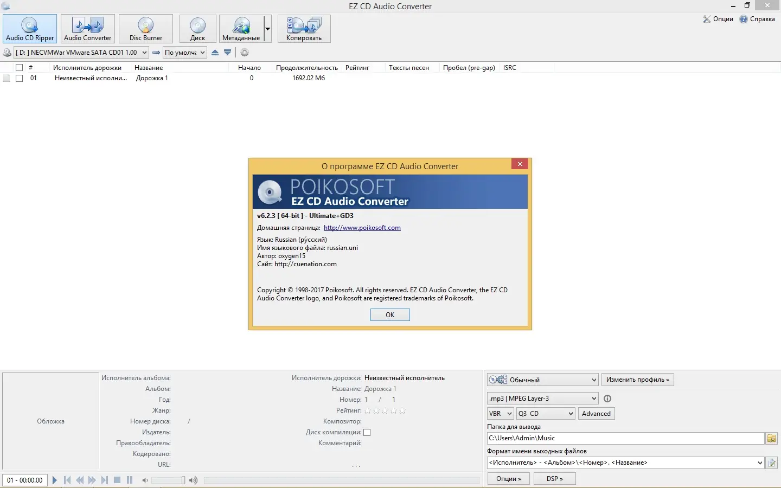Expand the Метаданные dropdown arrow
The width and height of the screenshot is (781, 488).
point(267,29)
